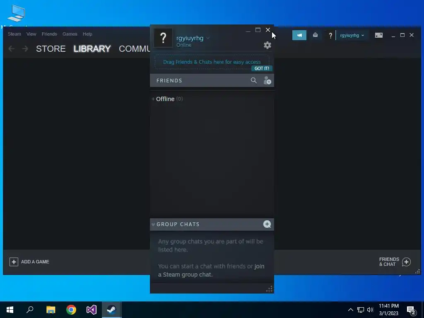Click the Steam support question mark icon
Viewport: 424px width, 318px height.
click(x=330, y=36)
